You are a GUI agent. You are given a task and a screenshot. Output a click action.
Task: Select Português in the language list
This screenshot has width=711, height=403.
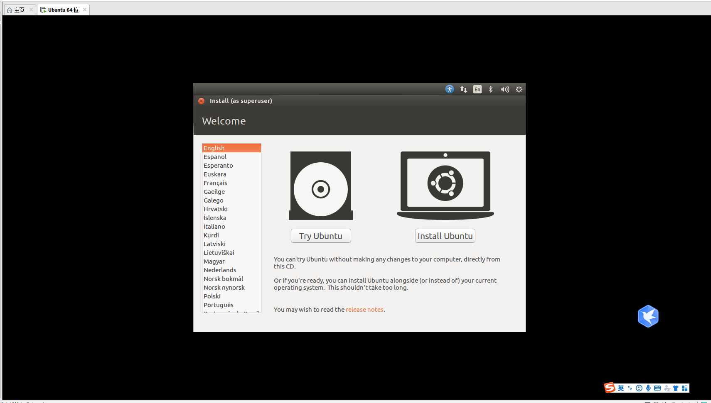(x=231, y=305)
